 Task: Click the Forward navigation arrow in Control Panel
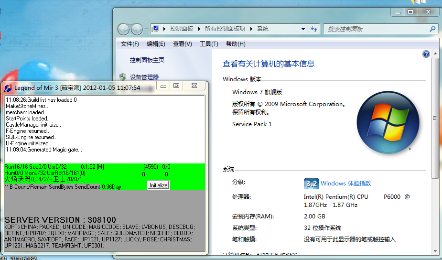click(137, 29)
